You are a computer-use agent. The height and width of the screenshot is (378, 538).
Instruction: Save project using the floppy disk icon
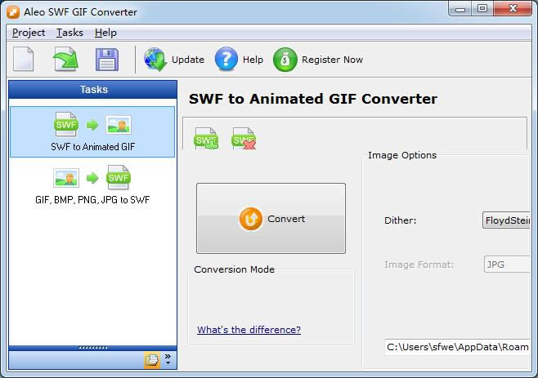[107, 60]
